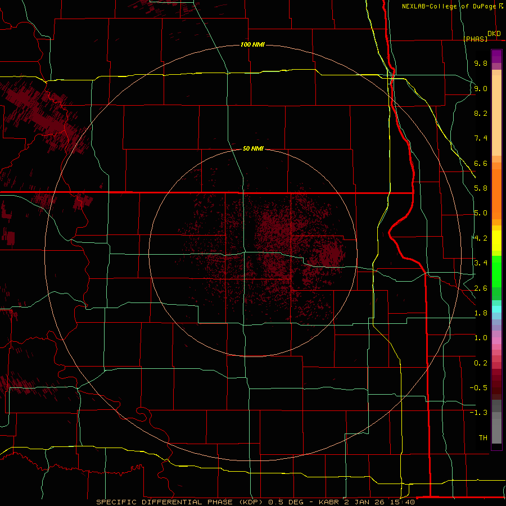Click the orange segment of the color bar
506x506 pixels.
point(496,195)
